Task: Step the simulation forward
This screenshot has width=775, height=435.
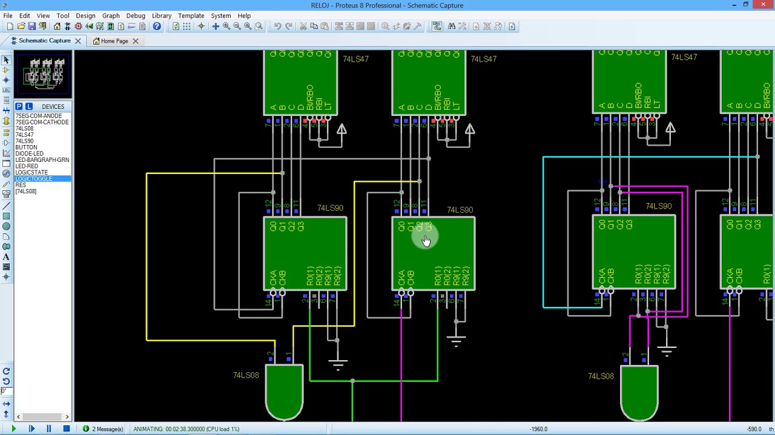Action: coord(31,429)
